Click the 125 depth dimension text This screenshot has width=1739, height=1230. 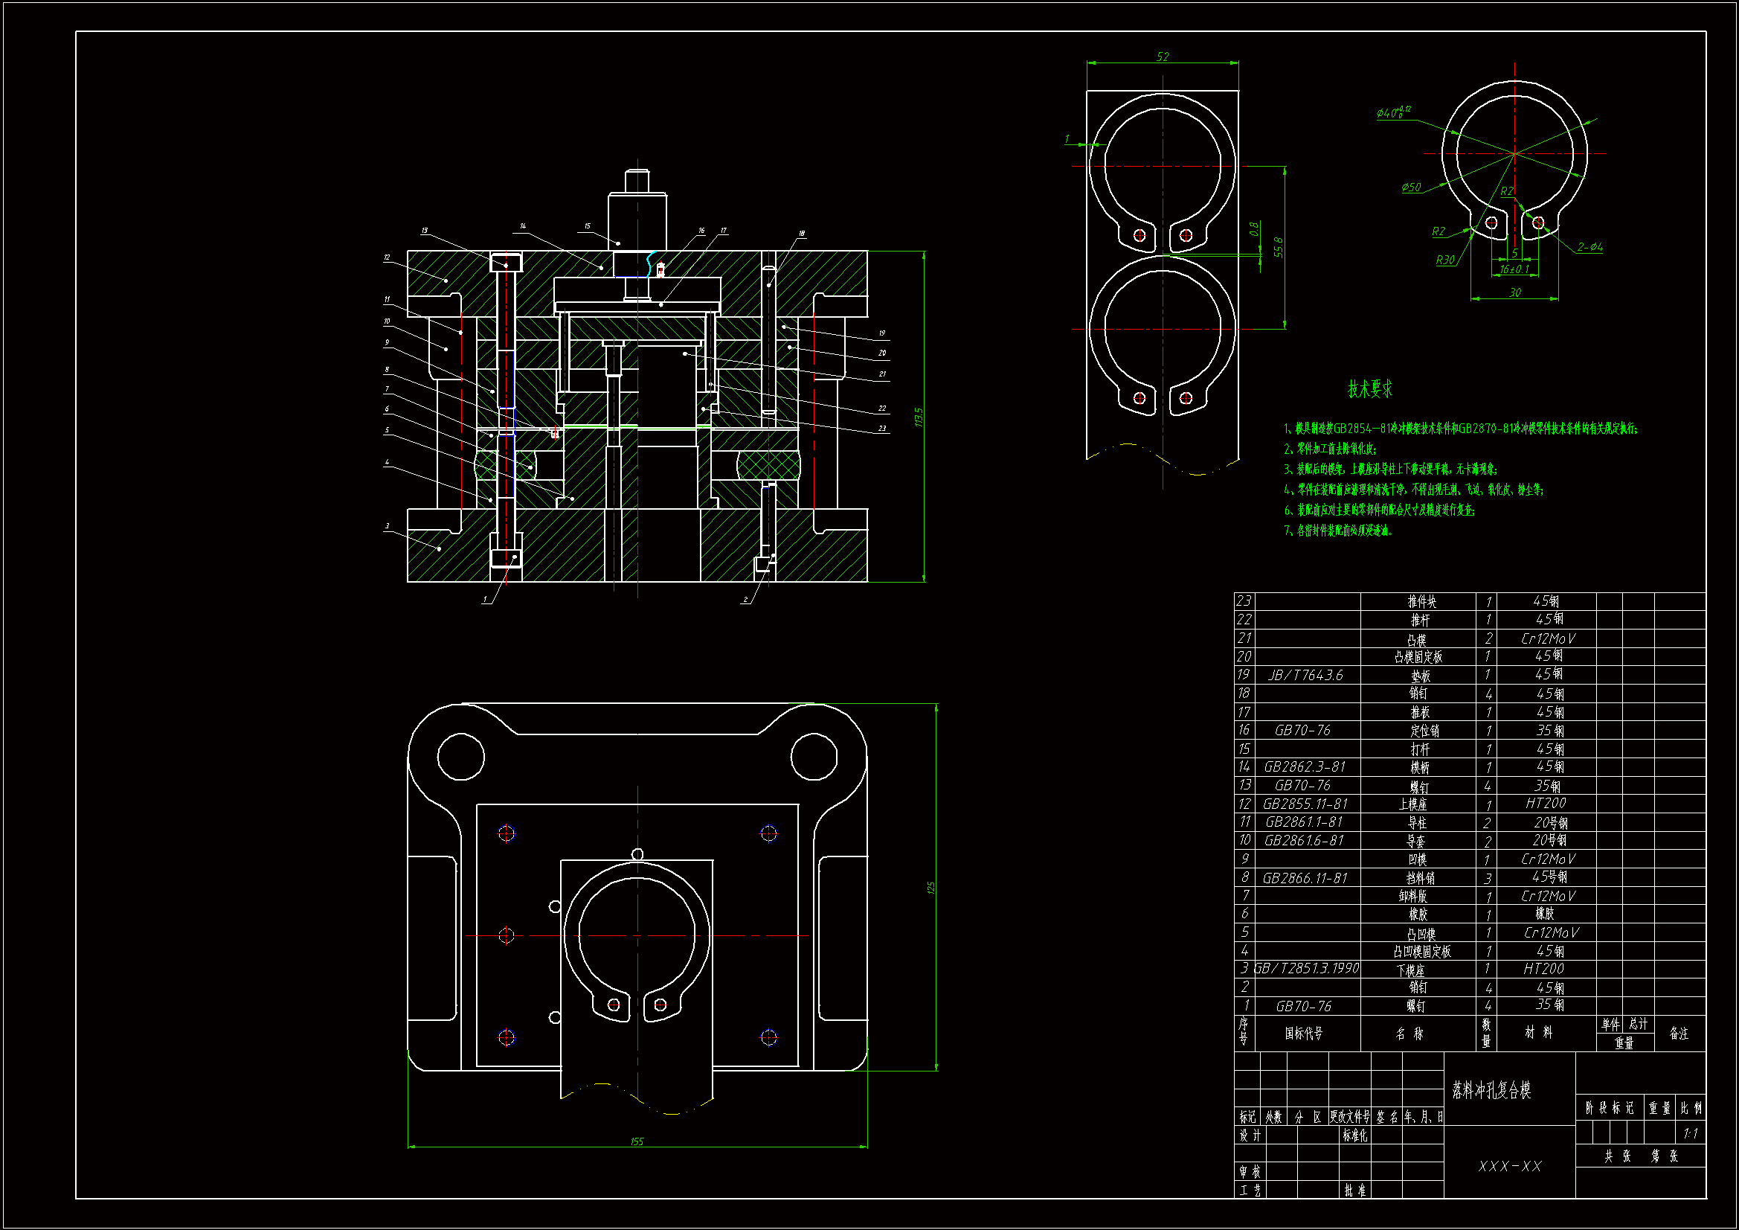pos(930,888)
